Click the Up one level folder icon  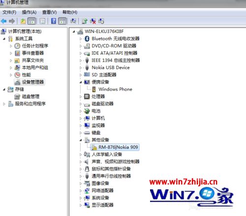(x=23, y=21)
